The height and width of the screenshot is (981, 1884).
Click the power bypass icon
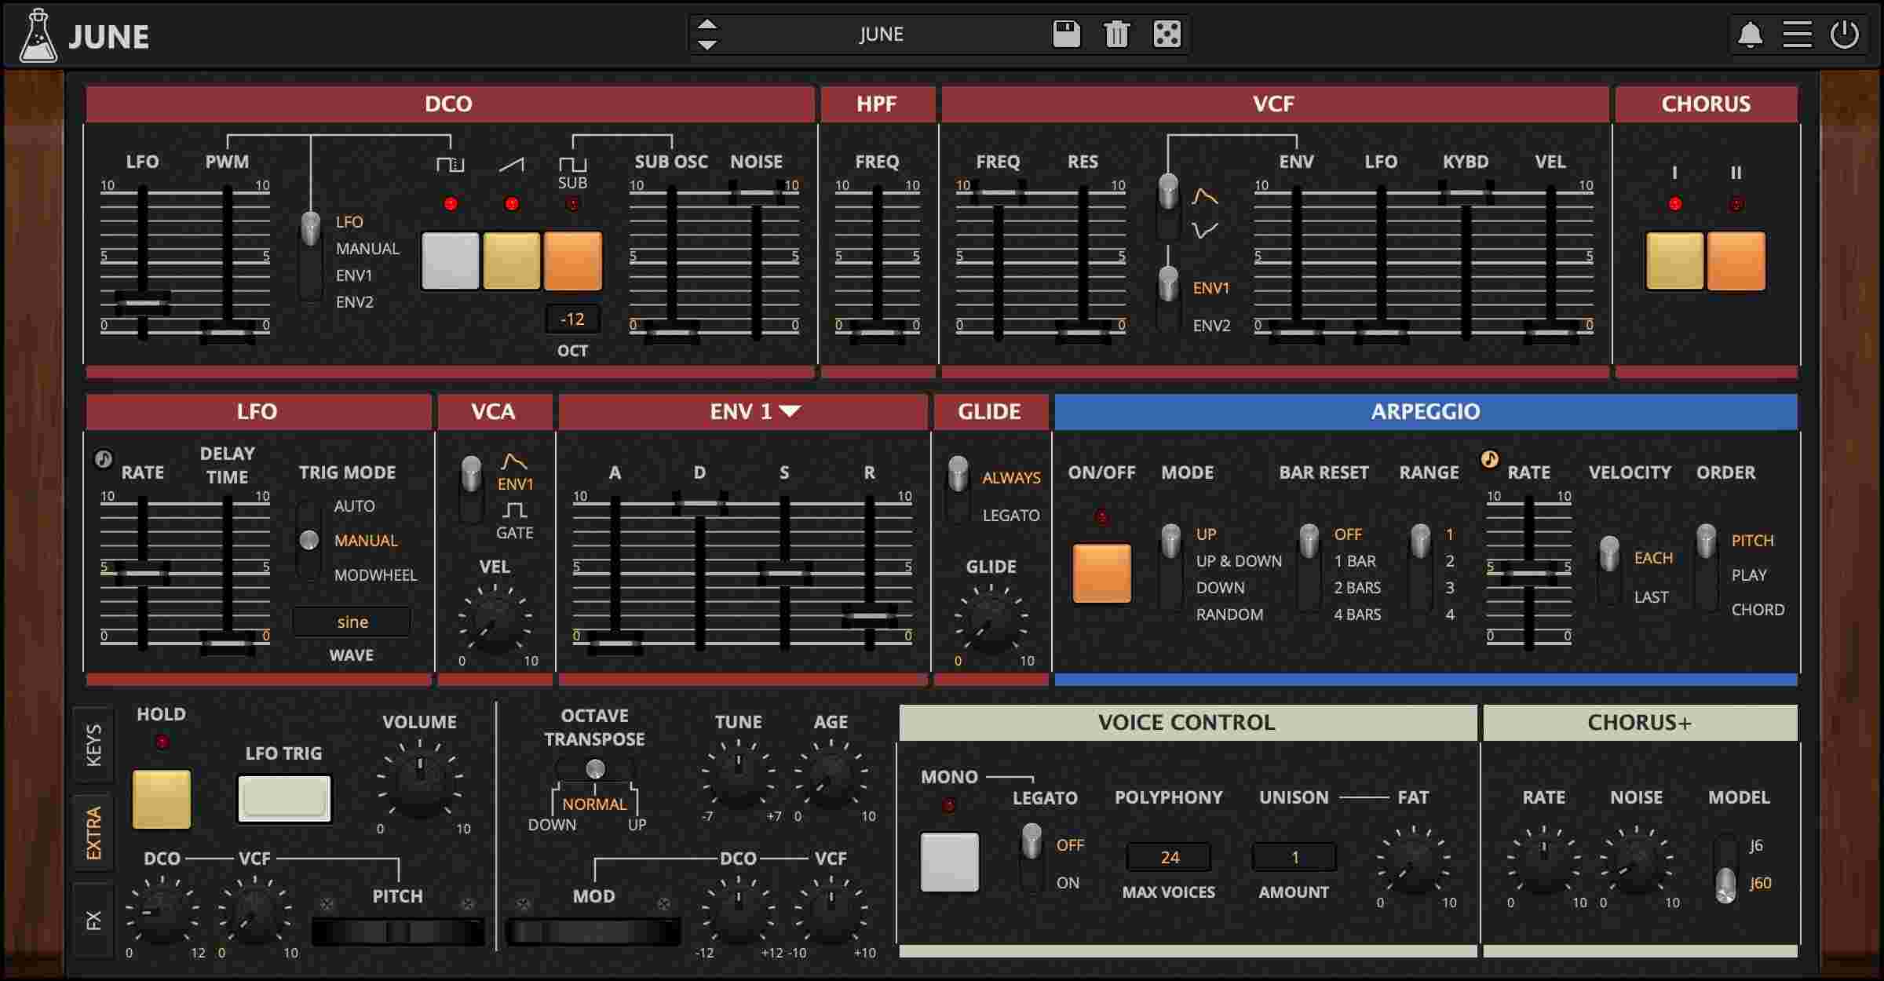click(1844, 35)
